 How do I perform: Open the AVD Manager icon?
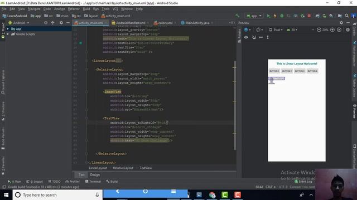click(x=324, y=16)
